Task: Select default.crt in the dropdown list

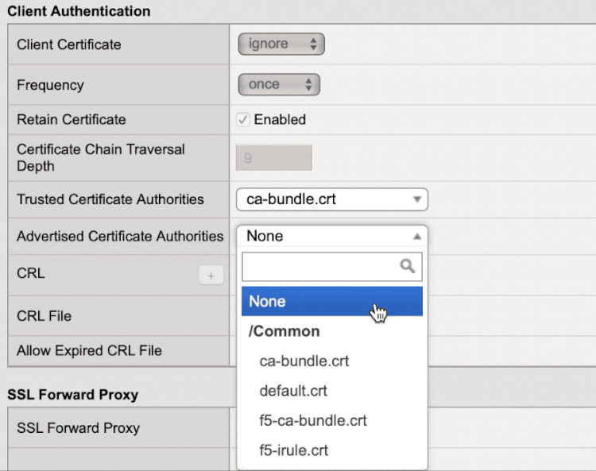Action: [293, 391]
